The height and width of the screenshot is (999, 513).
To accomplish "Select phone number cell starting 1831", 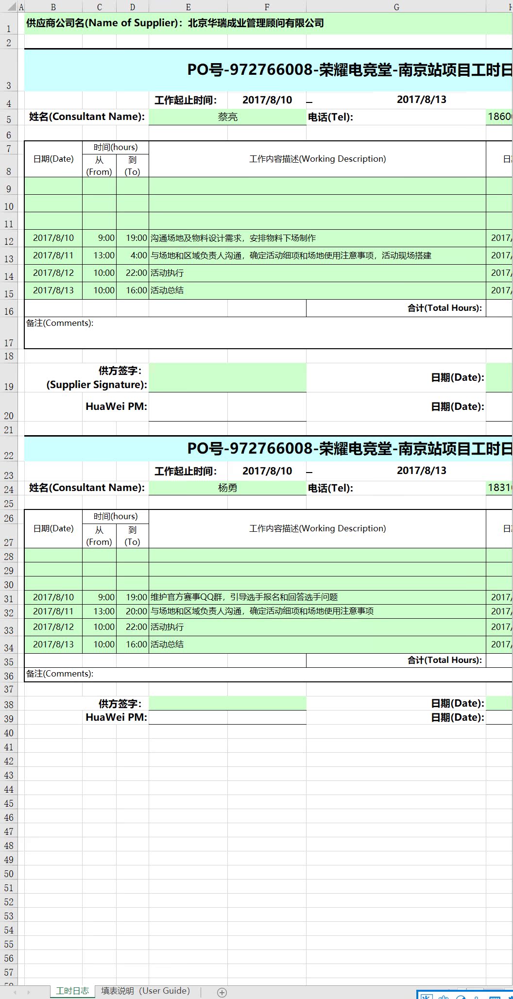I will click(x=499, y=488).
